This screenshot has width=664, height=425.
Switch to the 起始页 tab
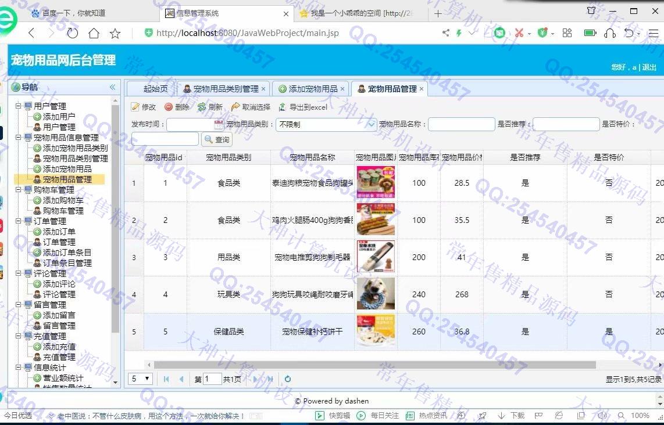coord(152,89)
